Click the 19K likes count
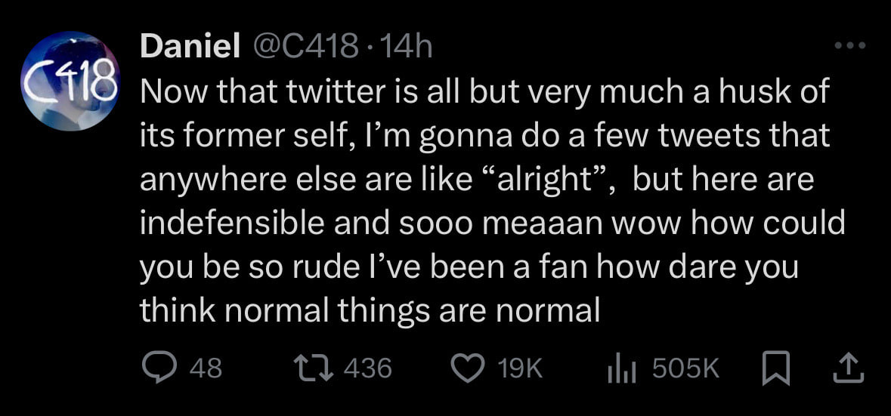The width and height of the screenshot is (891, 416). coord(520,368)
